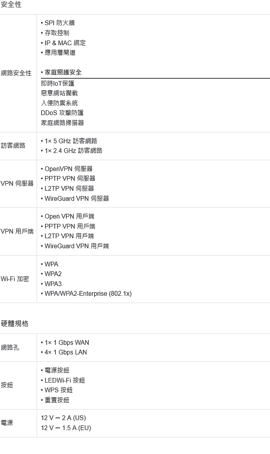Click 即時IoT保護 text line
Viewport: 270px width, 454px height.
[x=57, y=83]
